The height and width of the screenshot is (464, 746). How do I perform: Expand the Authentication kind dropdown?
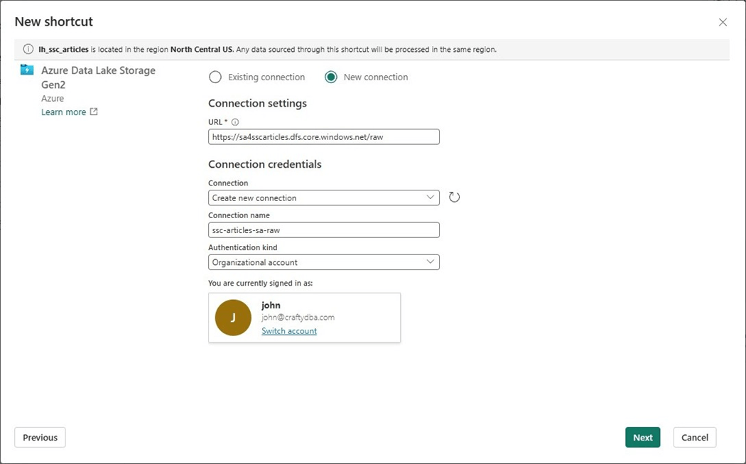pyautogui.click(x=324, y=262)
